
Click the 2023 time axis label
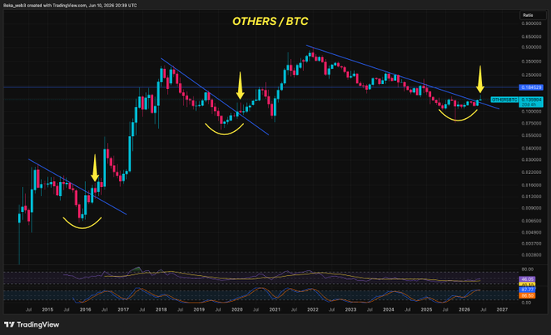pos(351,309)
